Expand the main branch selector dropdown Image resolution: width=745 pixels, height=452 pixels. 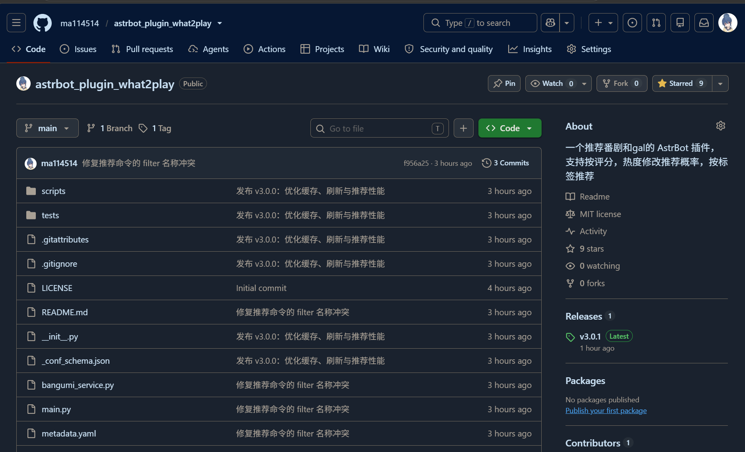(x=47, y=128)
